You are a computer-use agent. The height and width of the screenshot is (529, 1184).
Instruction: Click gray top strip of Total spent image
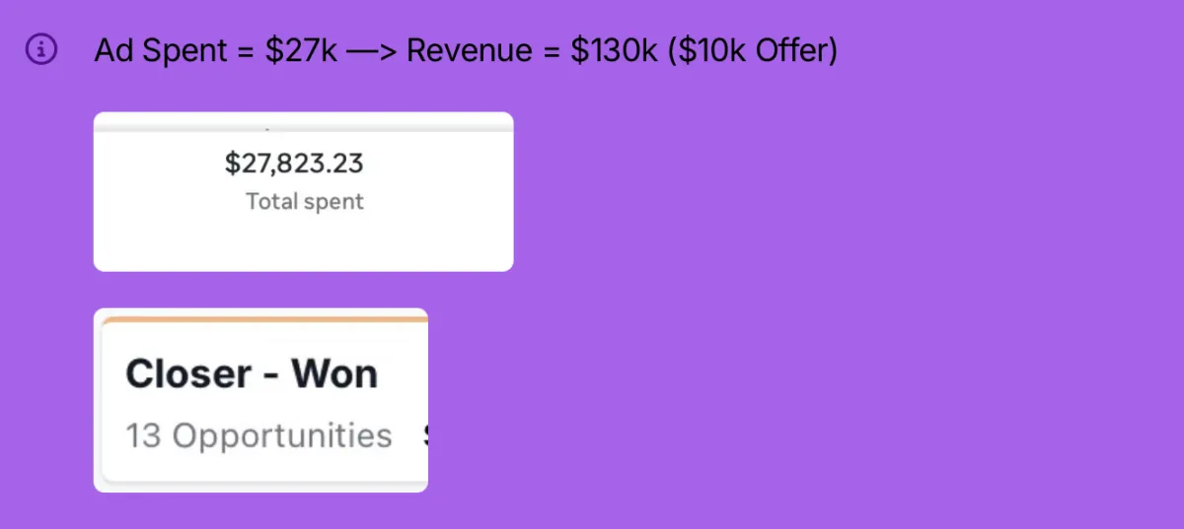[303, 126]
